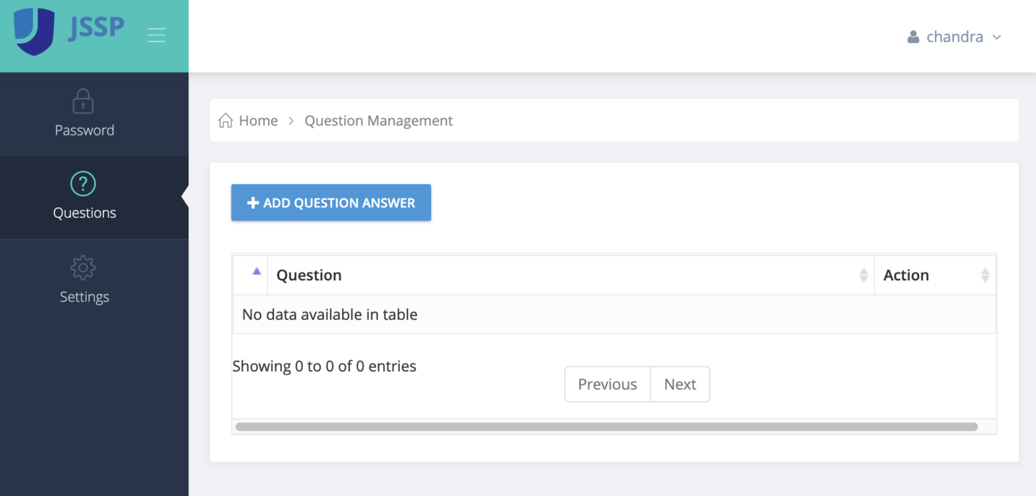The height and width of the screenshot is (496, 1036).
Task: Click the JSSP shield logo
Action: [x=34, y=31]
